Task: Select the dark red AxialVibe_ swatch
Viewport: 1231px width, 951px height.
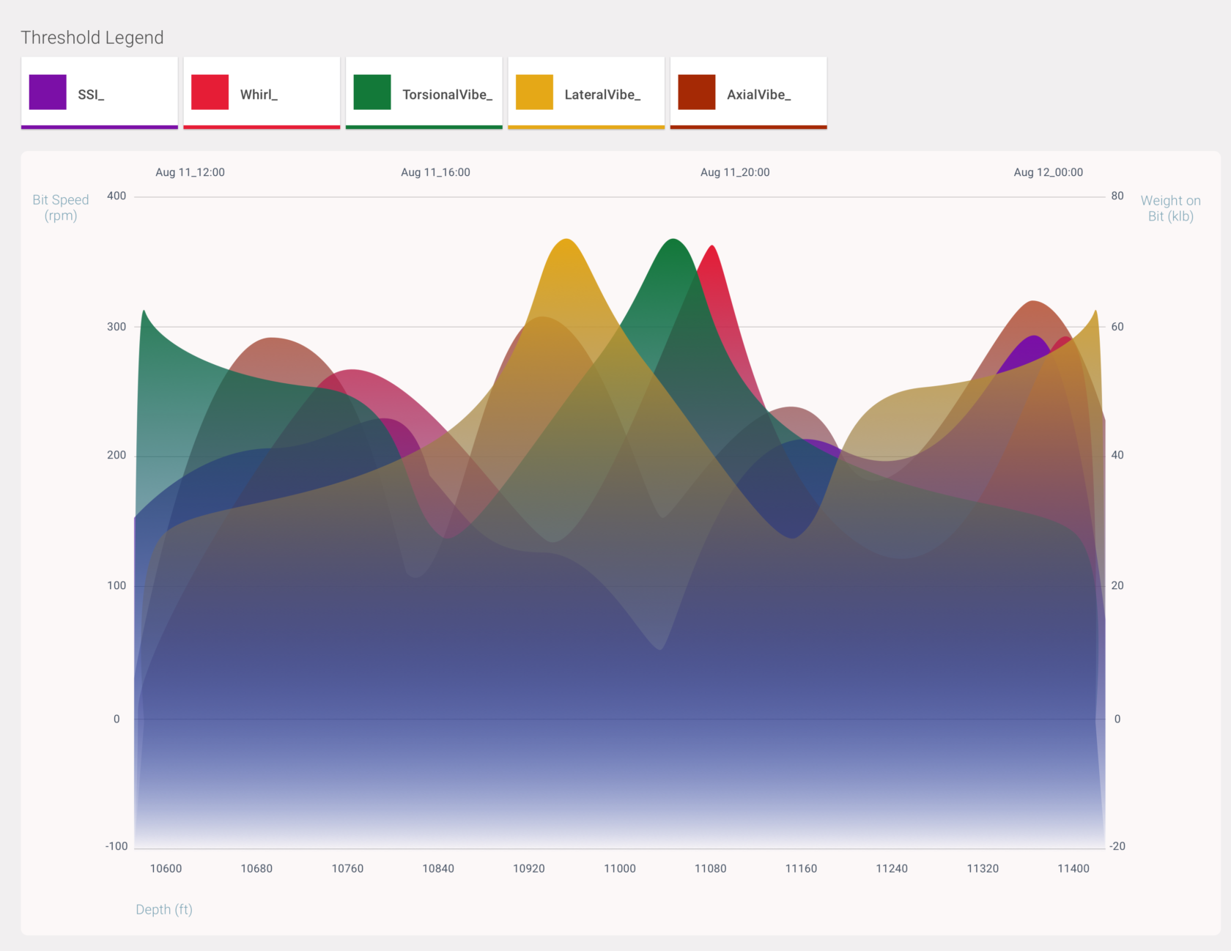Action: (x=697, y=92)
